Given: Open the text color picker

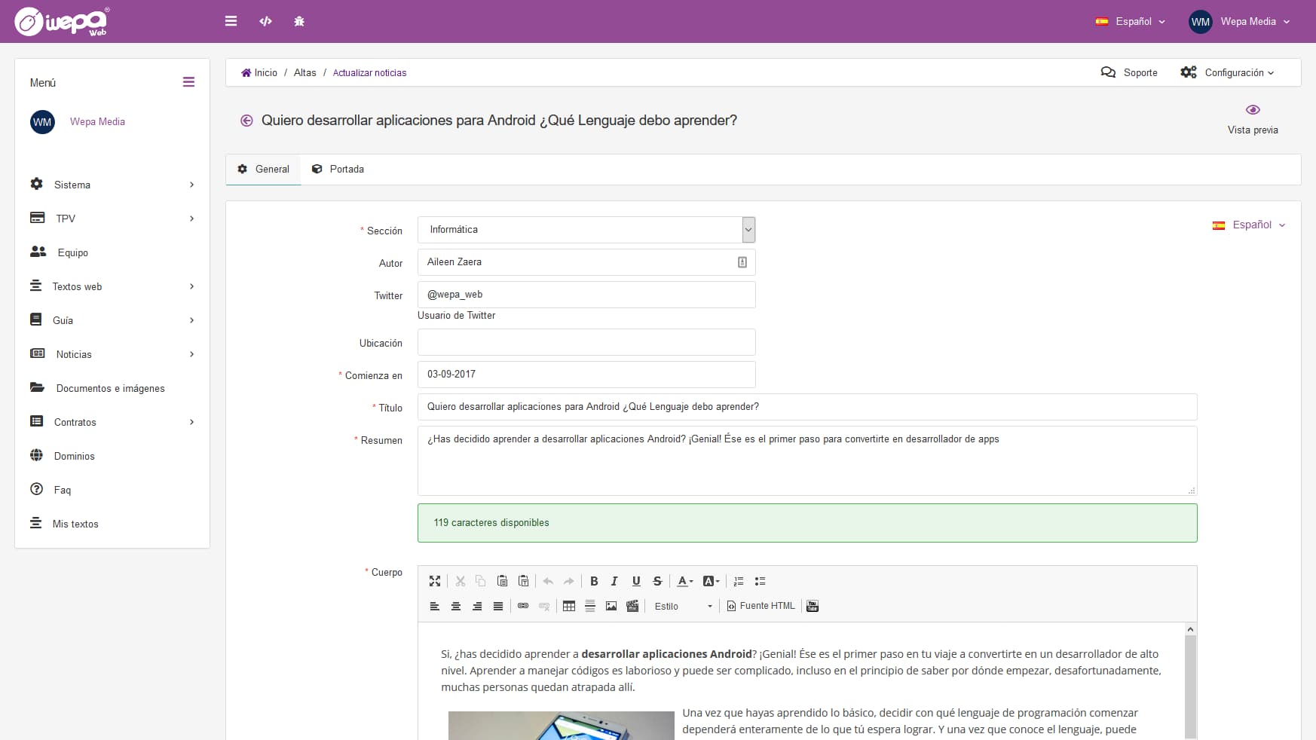Looking at the screenshot, I should click(x=684, y=581).
